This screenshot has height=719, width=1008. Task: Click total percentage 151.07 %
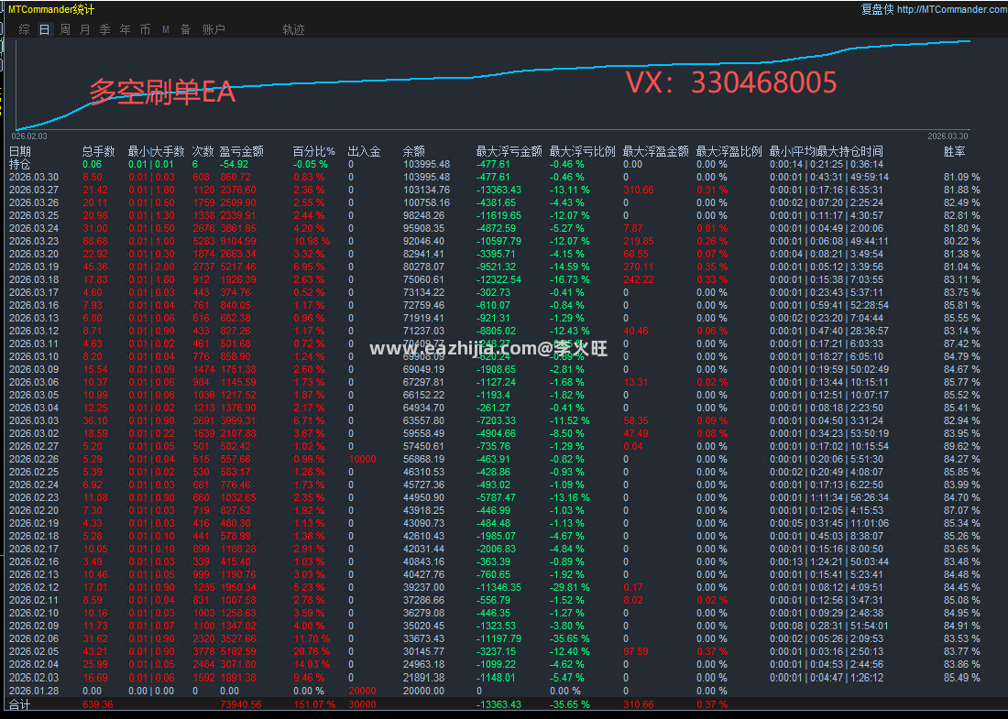tap(314, 705)
